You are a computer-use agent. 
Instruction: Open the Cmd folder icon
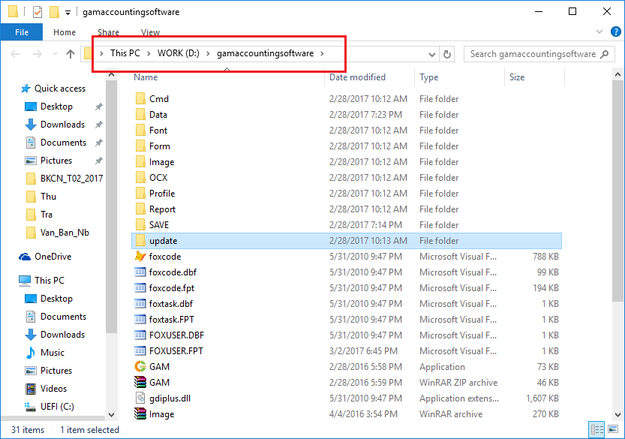(x=140, y=98)
